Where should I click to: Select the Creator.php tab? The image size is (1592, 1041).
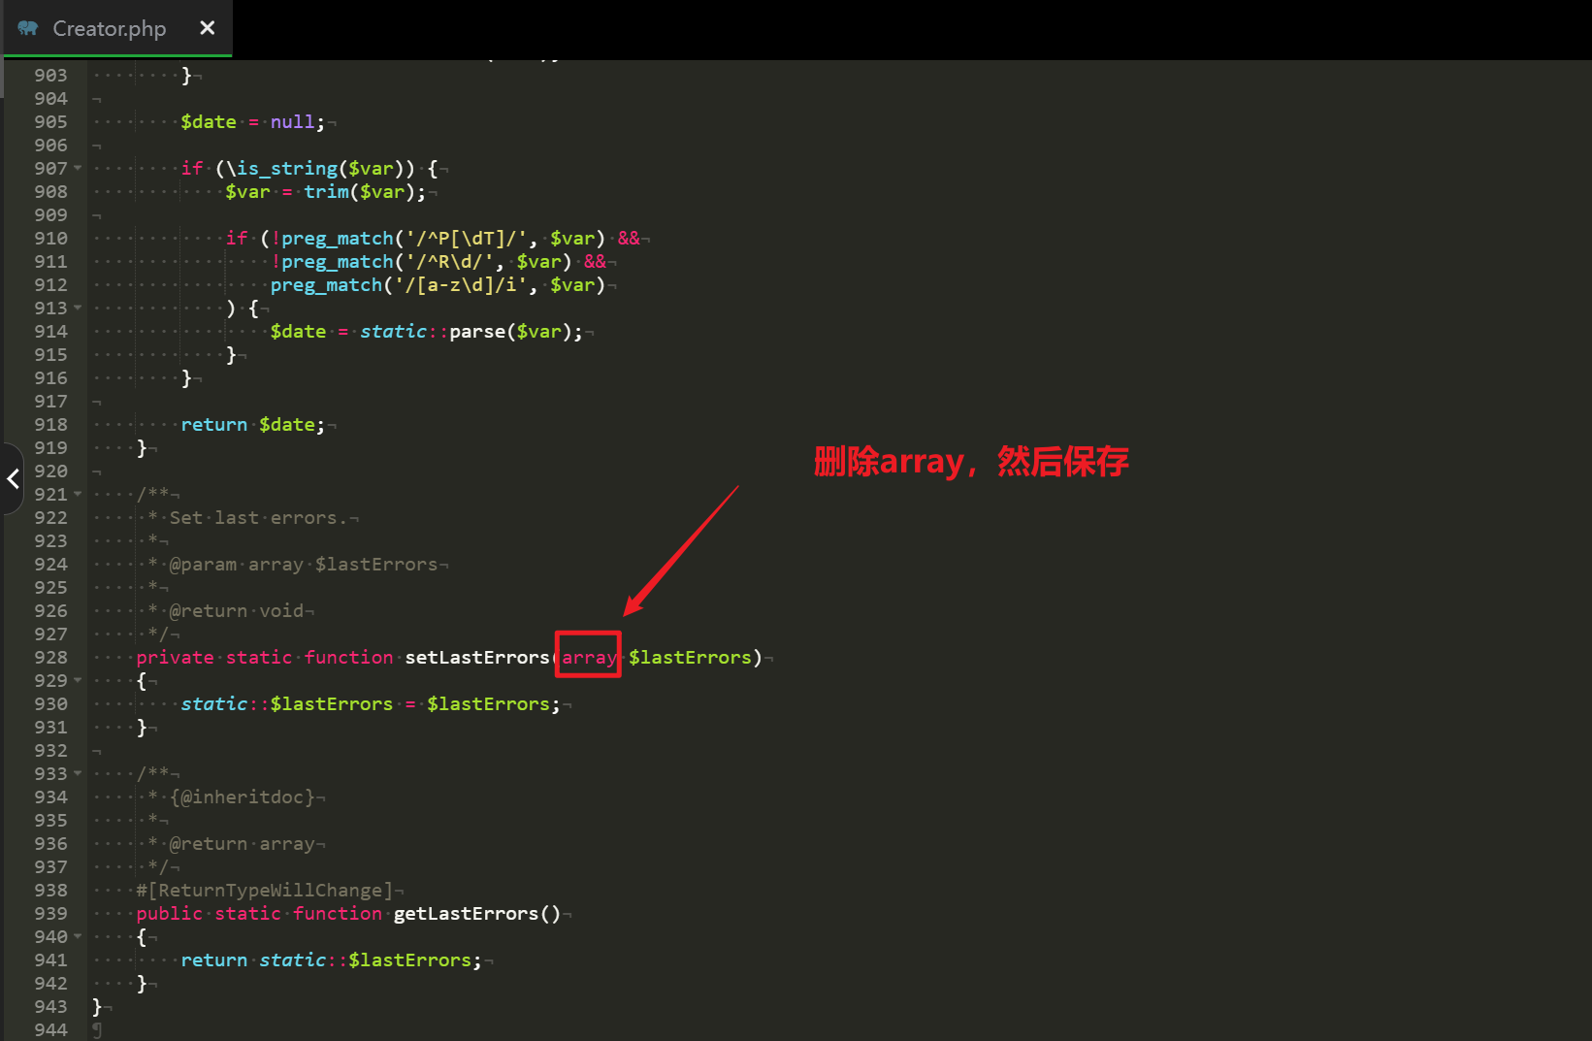click(109, 29)
